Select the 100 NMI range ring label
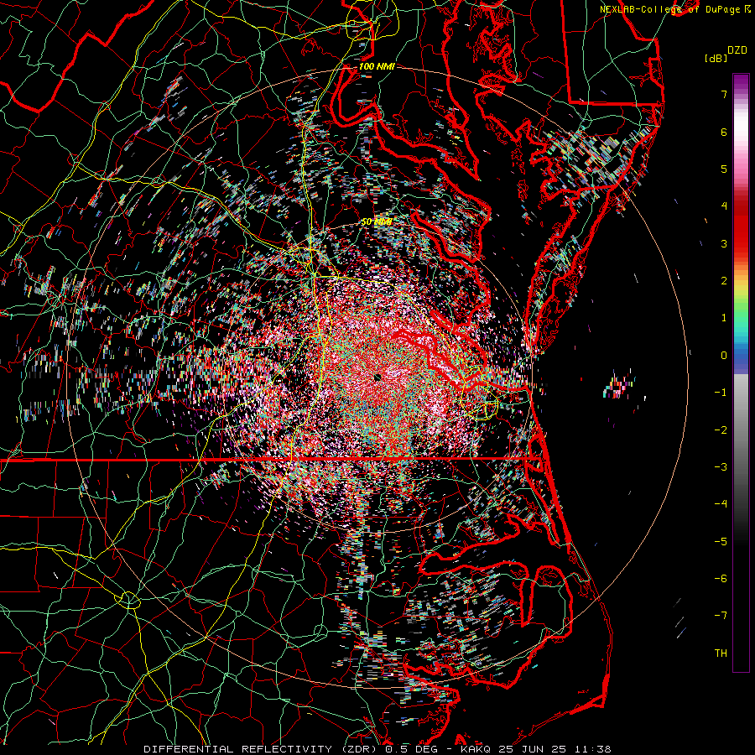This screenshot has height=755, width=755. (x=377, y=66)
